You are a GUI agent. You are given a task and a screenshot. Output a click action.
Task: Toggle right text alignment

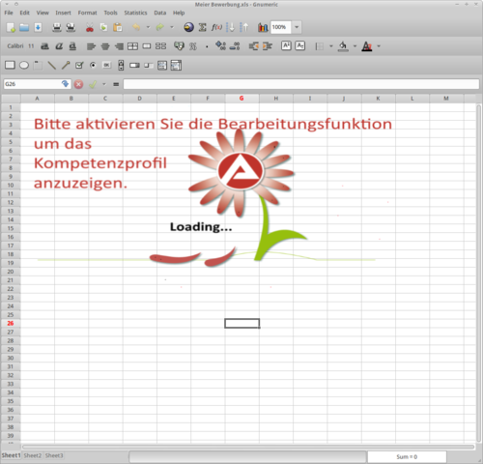click(x=119, y=46)
